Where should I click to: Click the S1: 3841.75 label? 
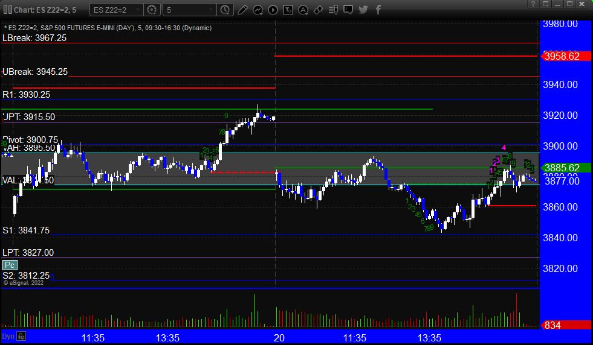pyautogui.click(x=26, y=230)
